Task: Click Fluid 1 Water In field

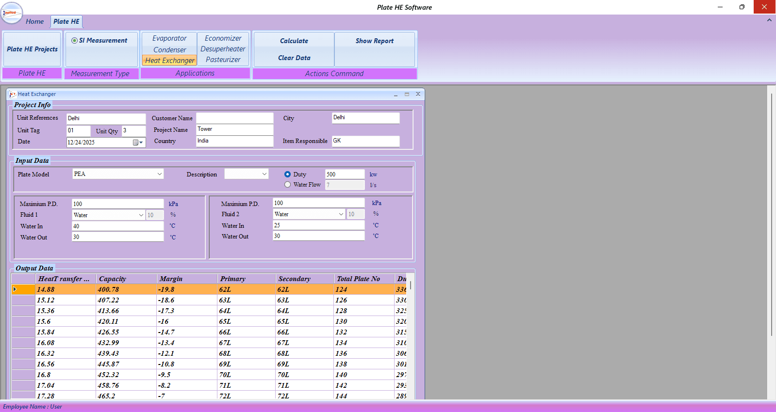Action: pyautogui.click(x=118, y=226)
